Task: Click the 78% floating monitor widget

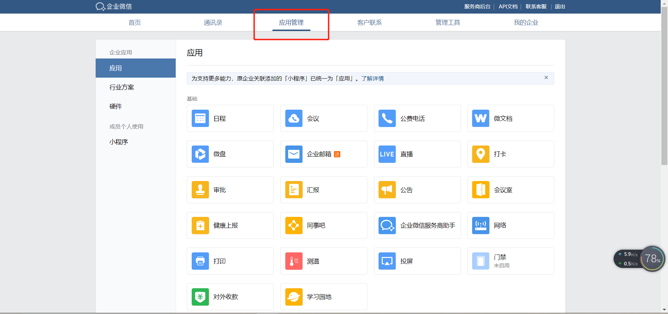Action: (x=653, y=259)
